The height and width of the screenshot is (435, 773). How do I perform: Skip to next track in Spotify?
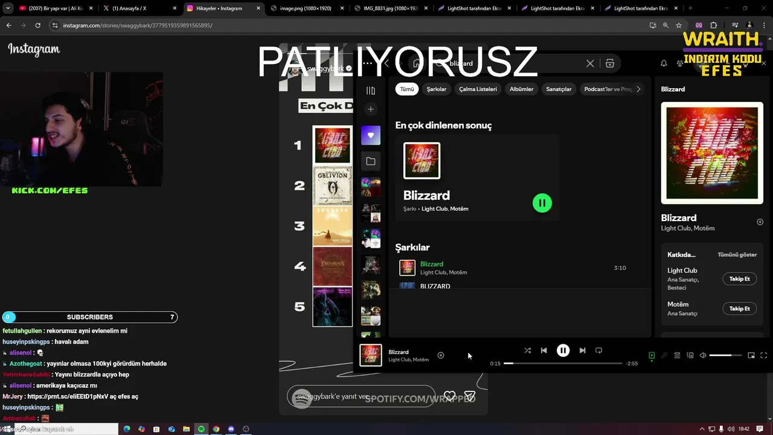point(582,350)
